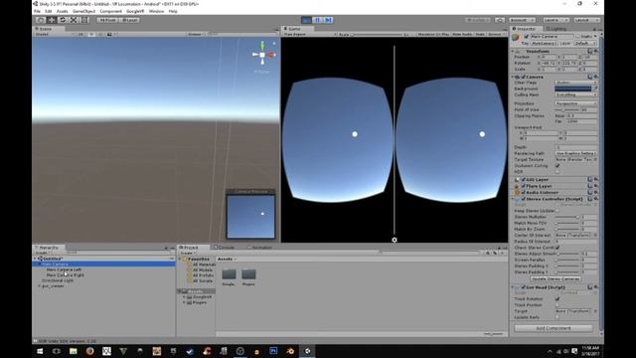
Task: Open the Shaded draw mode dropdown
Action: (x=55, y=35)
